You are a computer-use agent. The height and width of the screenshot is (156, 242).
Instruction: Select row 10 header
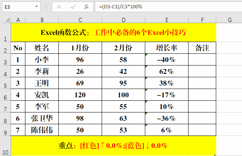click(5, 146)
